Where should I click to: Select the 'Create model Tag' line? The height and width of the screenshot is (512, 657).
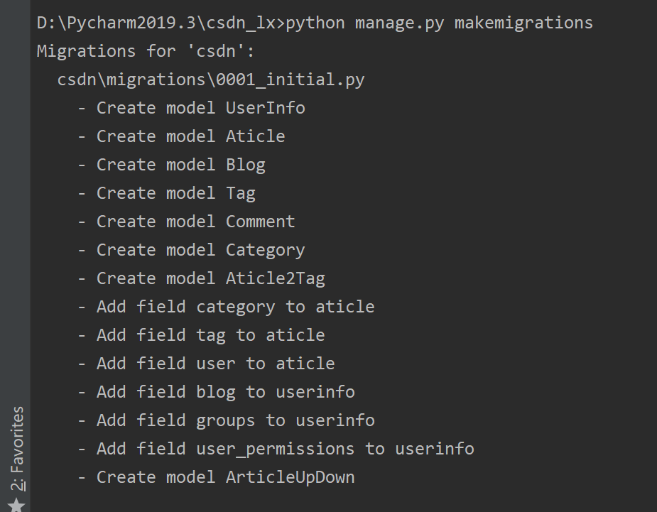pyautogui.click(x=166, y=194)
